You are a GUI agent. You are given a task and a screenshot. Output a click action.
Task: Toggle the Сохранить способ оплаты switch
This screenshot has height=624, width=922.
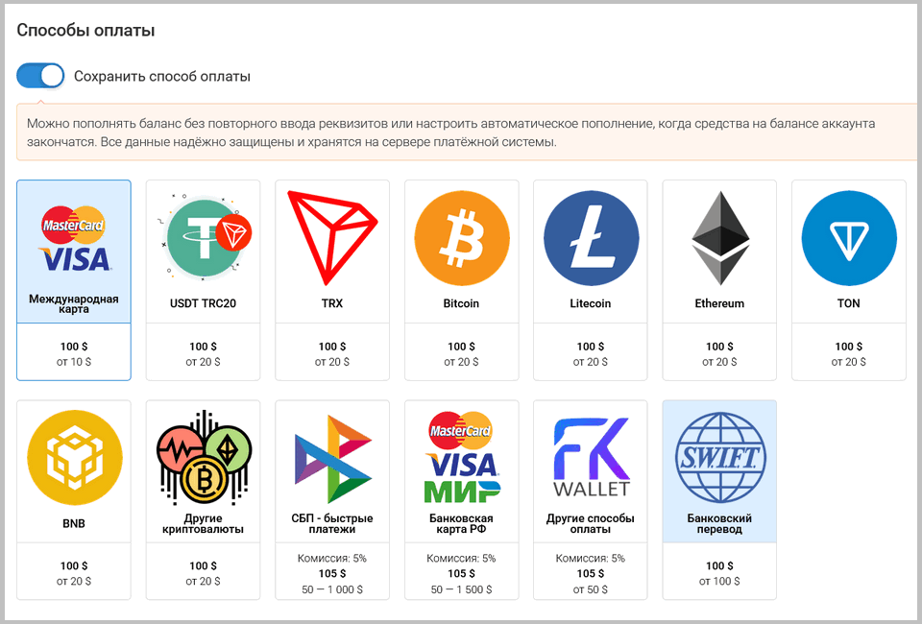click(40, 76)
